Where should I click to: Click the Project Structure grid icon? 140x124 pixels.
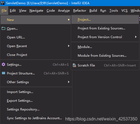(x=3, y=73)
